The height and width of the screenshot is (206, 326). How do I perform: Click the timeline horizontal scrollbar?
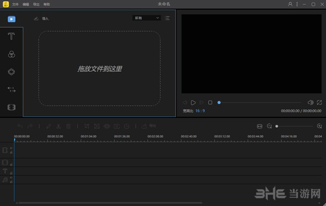pos(110,203)
